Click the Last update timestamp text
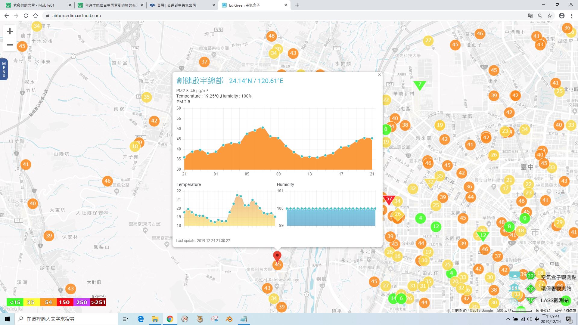Screen dimensions: 578x325 pyautogui.click(x=203, y=241)
